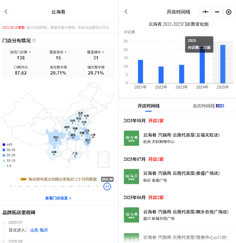Select 浙江 province on the map
The width and height of the screenshot is (236, 243).
pyautogui.click(x=88, y=141)
